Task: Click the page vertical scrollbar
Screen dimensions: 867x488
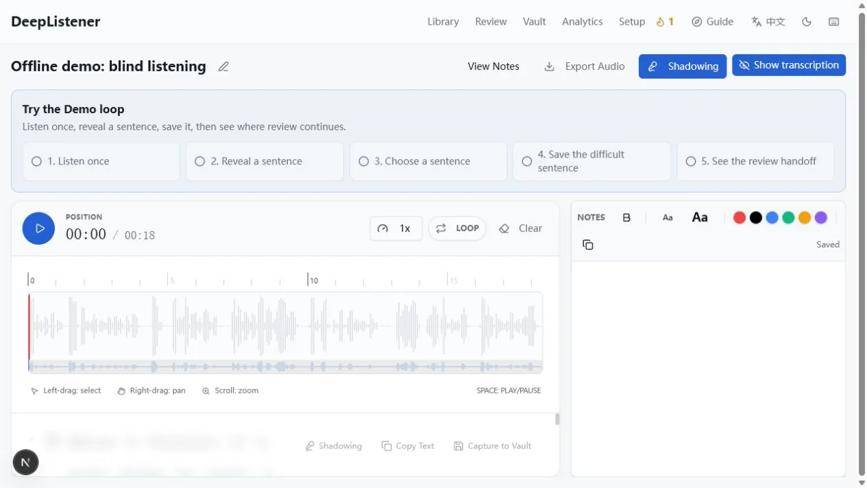Action: click(862, 244)
